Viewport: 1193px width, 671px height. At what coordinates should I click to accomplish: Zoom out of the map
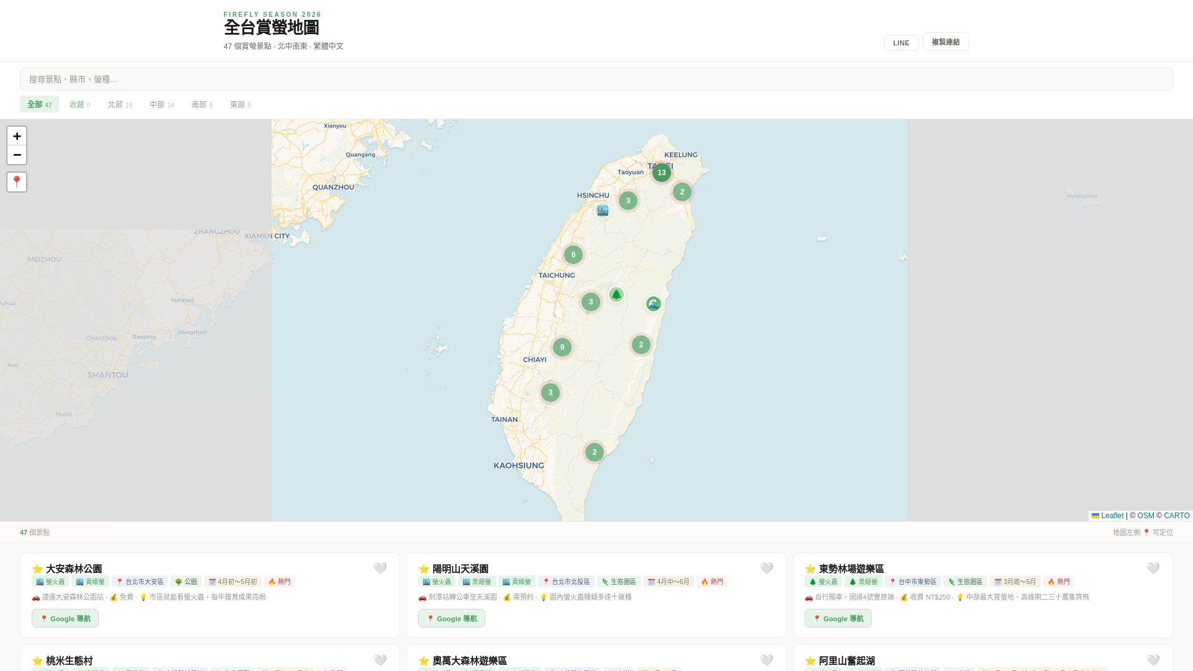pos(17,155)
